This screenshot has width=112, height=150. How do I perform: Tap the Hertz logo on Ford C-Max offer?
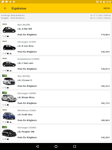(x=5, y=110)
